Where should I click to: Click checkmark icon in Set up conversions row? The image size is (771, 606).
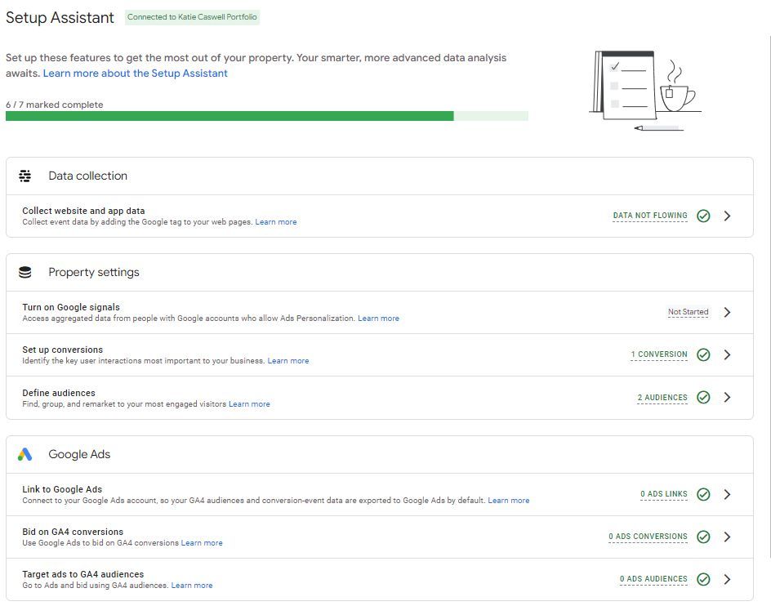(704, 354)
